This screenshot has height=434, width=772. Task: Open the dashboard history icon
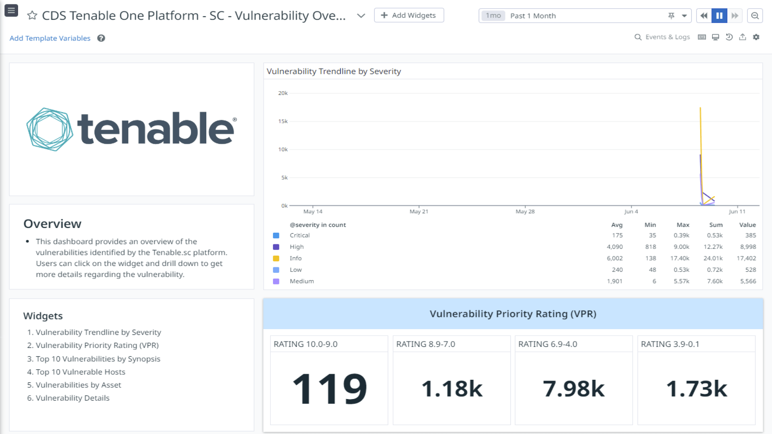729,37
